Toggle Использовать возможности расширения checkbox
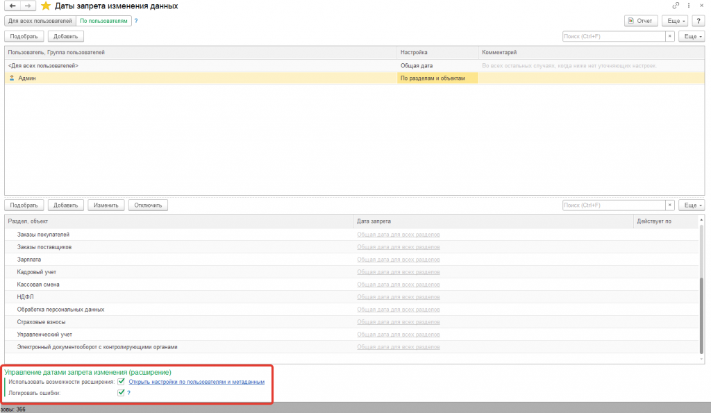Image resolution: width=711 pixels, height=413 pixels. click(x=121, y=382)
